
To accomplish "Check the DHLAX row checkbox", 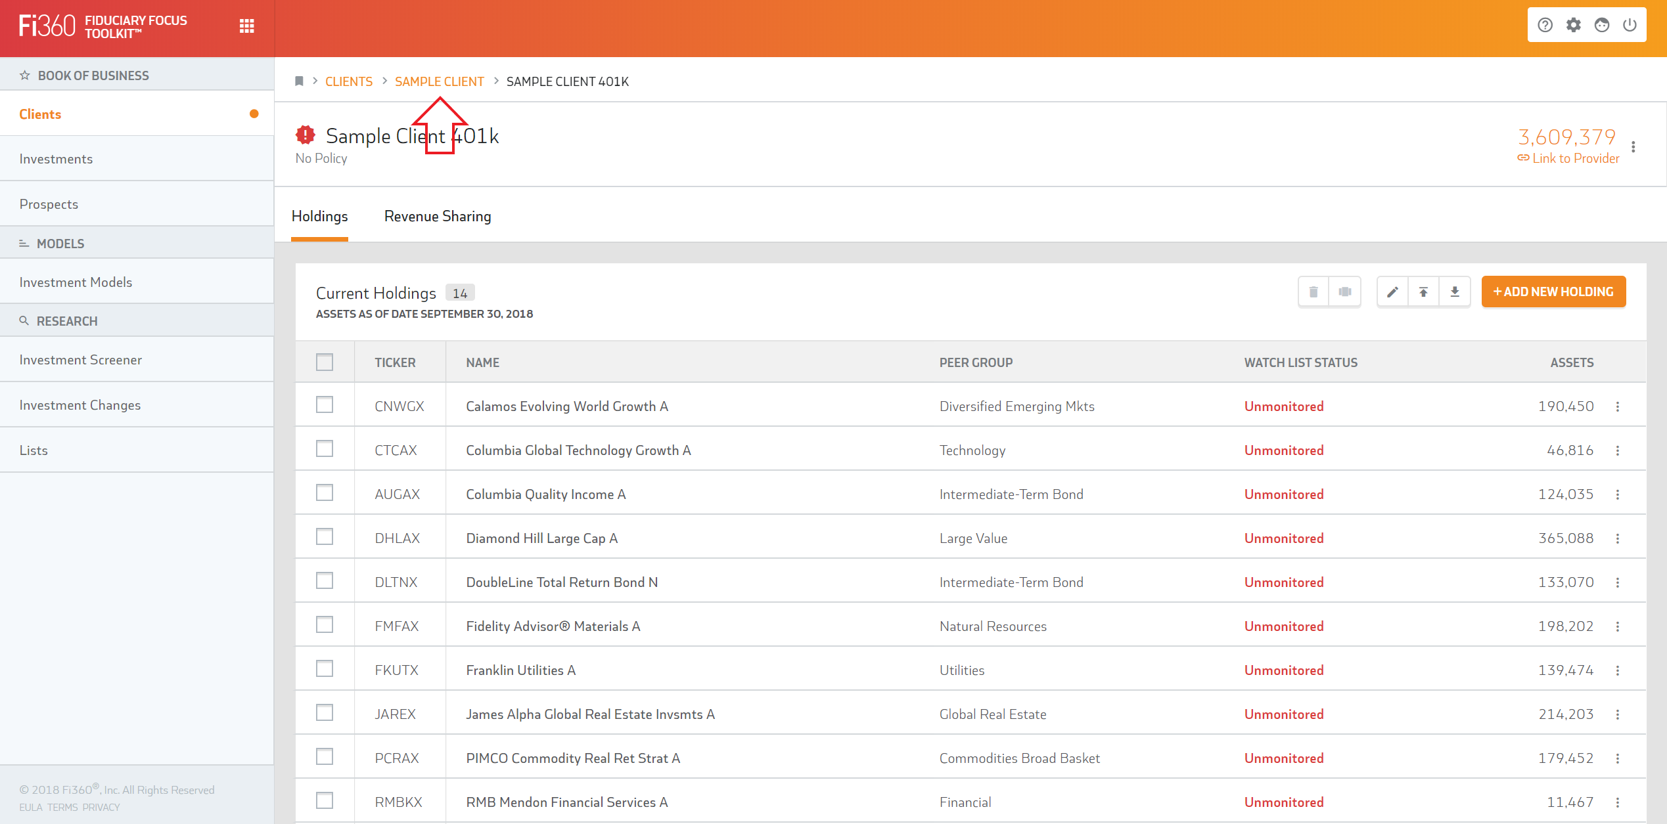I will click(x=325, y=536).
